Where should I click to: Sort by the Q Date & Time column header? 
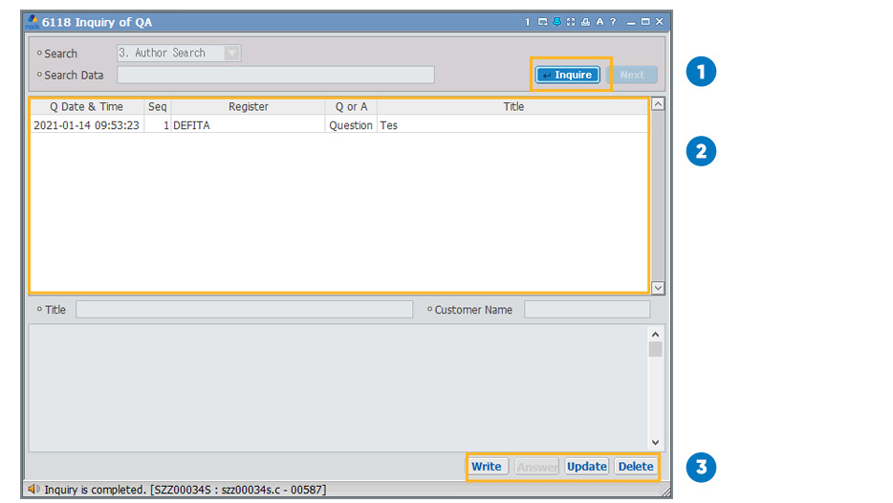86,107
